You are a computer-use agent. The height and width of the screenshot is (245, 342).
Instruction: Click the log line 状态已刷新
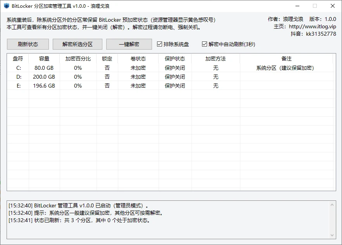79,220
